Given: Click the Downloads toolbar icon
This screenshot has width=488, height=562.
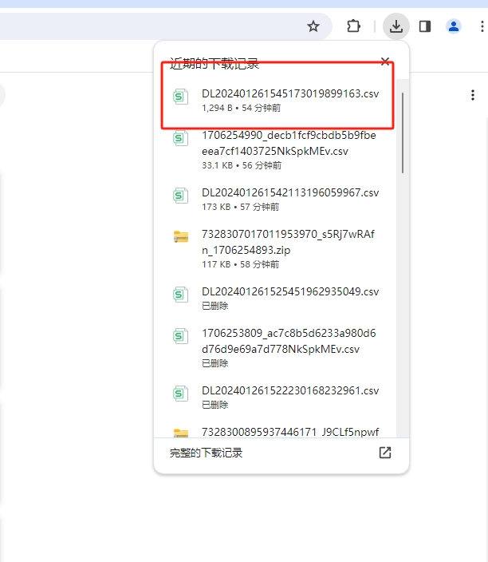Looking at the screenshot, I should 396,26.
